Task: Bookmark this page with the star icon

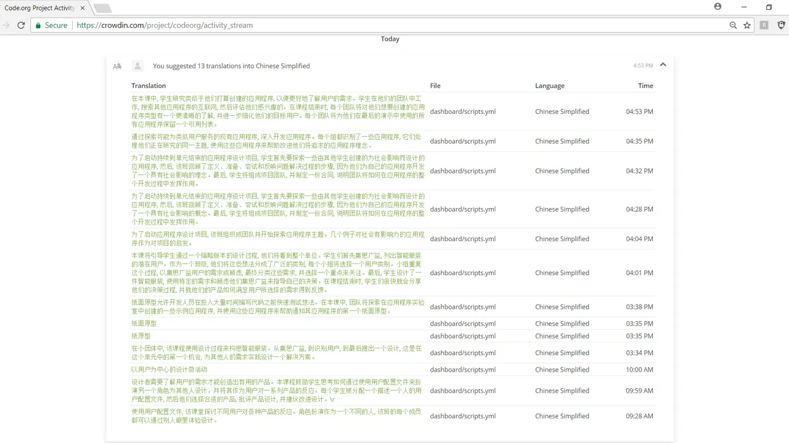Action: pyautogui.click(x=747, y=25)
